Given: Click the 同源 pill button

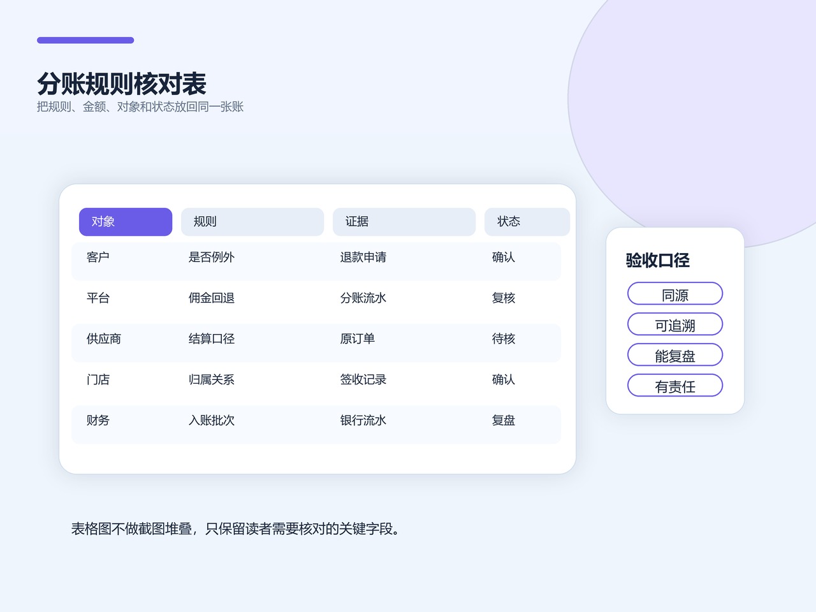Looking at the screenshot, I should [675, 294].
